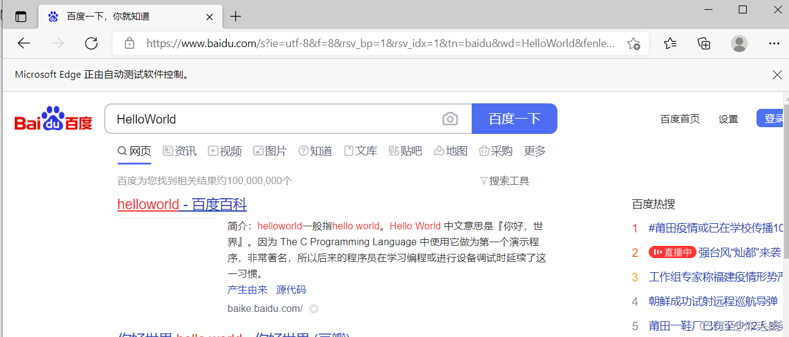
Task: Open 搜索工具 filter options
Action: point(504,181)
